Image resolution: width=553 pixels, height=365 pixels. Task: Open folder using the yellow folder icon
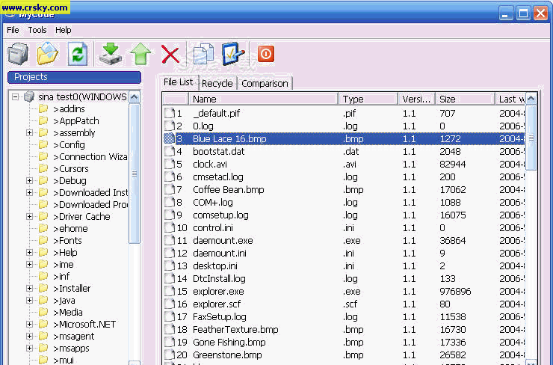pyautogui.click(x=47, y=54)
